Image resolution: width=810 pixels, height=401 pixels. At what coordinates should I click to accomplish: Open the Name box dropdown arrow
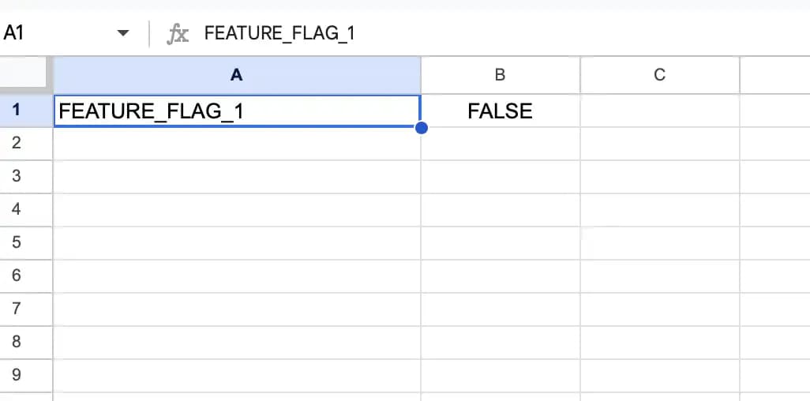click(122, 34)
